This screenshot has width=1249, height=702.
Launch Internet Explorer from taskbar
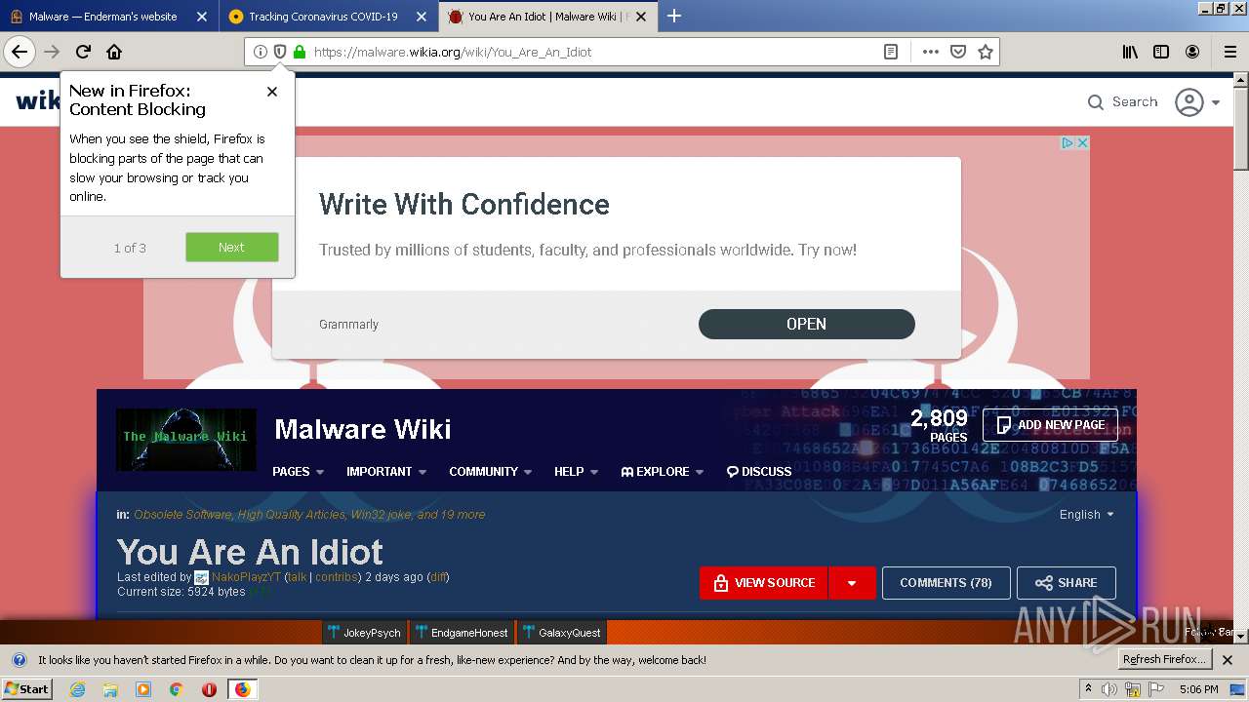(x=77, y=689)
